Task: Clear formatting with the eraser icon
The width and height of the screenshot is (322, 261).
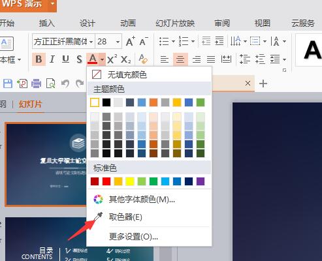Action: click(x=143, y=59)
